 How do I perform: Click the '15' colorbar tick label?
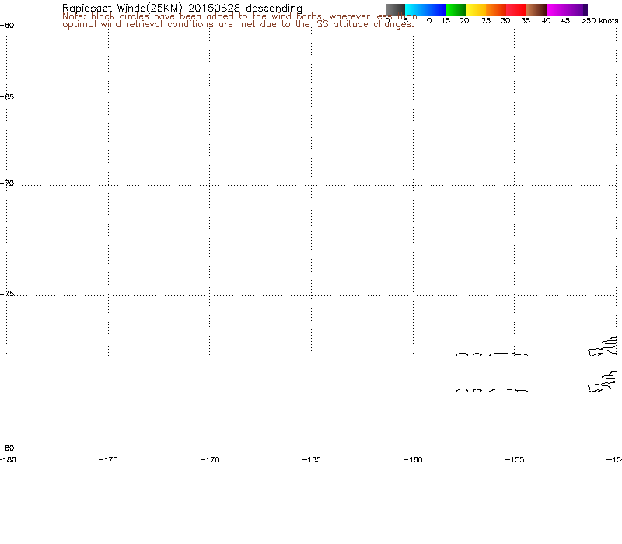446,21
